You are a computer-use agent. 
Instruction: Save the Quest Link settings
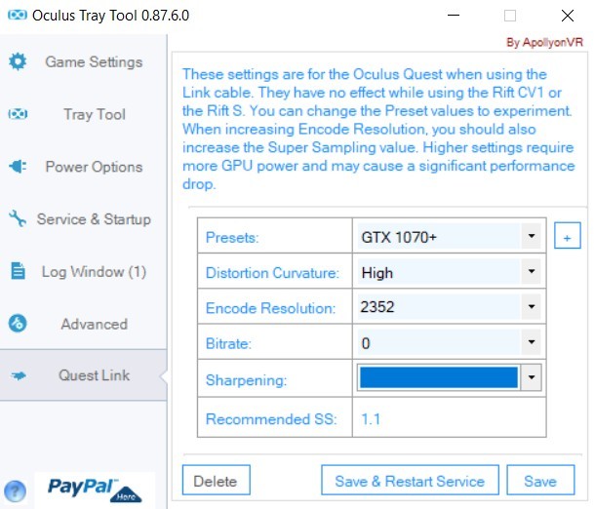540,480
